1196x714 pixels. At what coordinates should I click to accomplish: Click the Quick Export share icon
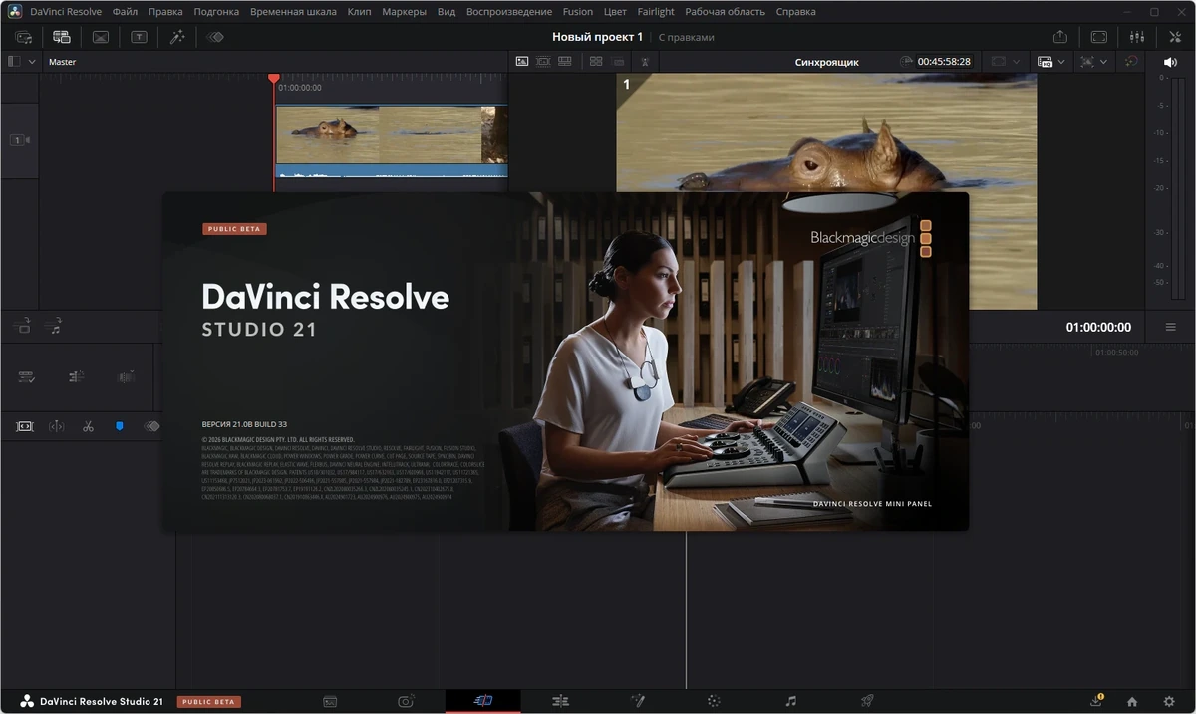pos(1059,37)
